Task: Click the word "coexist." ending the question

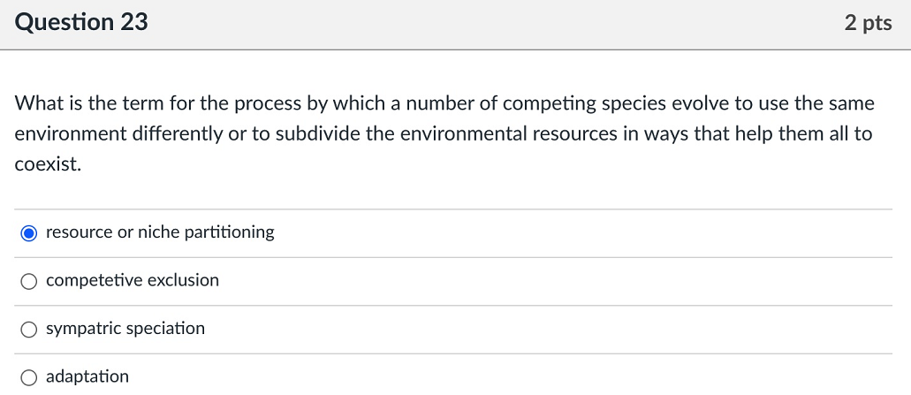Action: tap(48, 164)
